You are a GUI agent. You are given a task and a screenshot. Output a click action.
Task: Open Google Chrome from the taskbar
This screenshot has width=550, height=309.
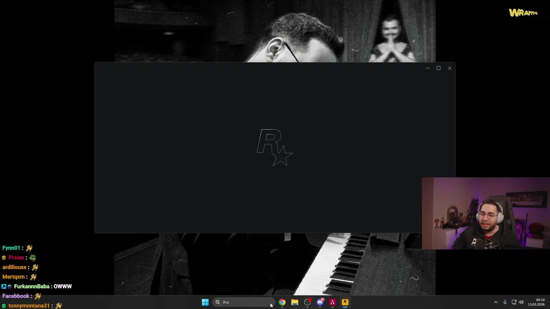[x=282, y=302]
